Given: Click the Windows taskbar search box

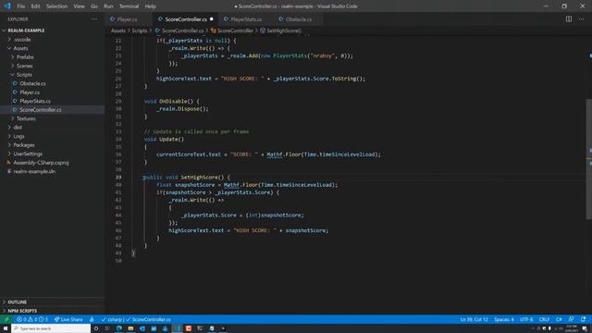Looking at the screenshot, I should (x=51, y=328).
